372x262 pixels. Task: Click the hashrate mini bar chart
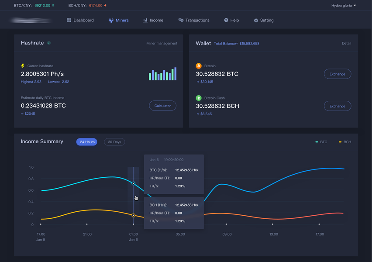click(162, 74)
